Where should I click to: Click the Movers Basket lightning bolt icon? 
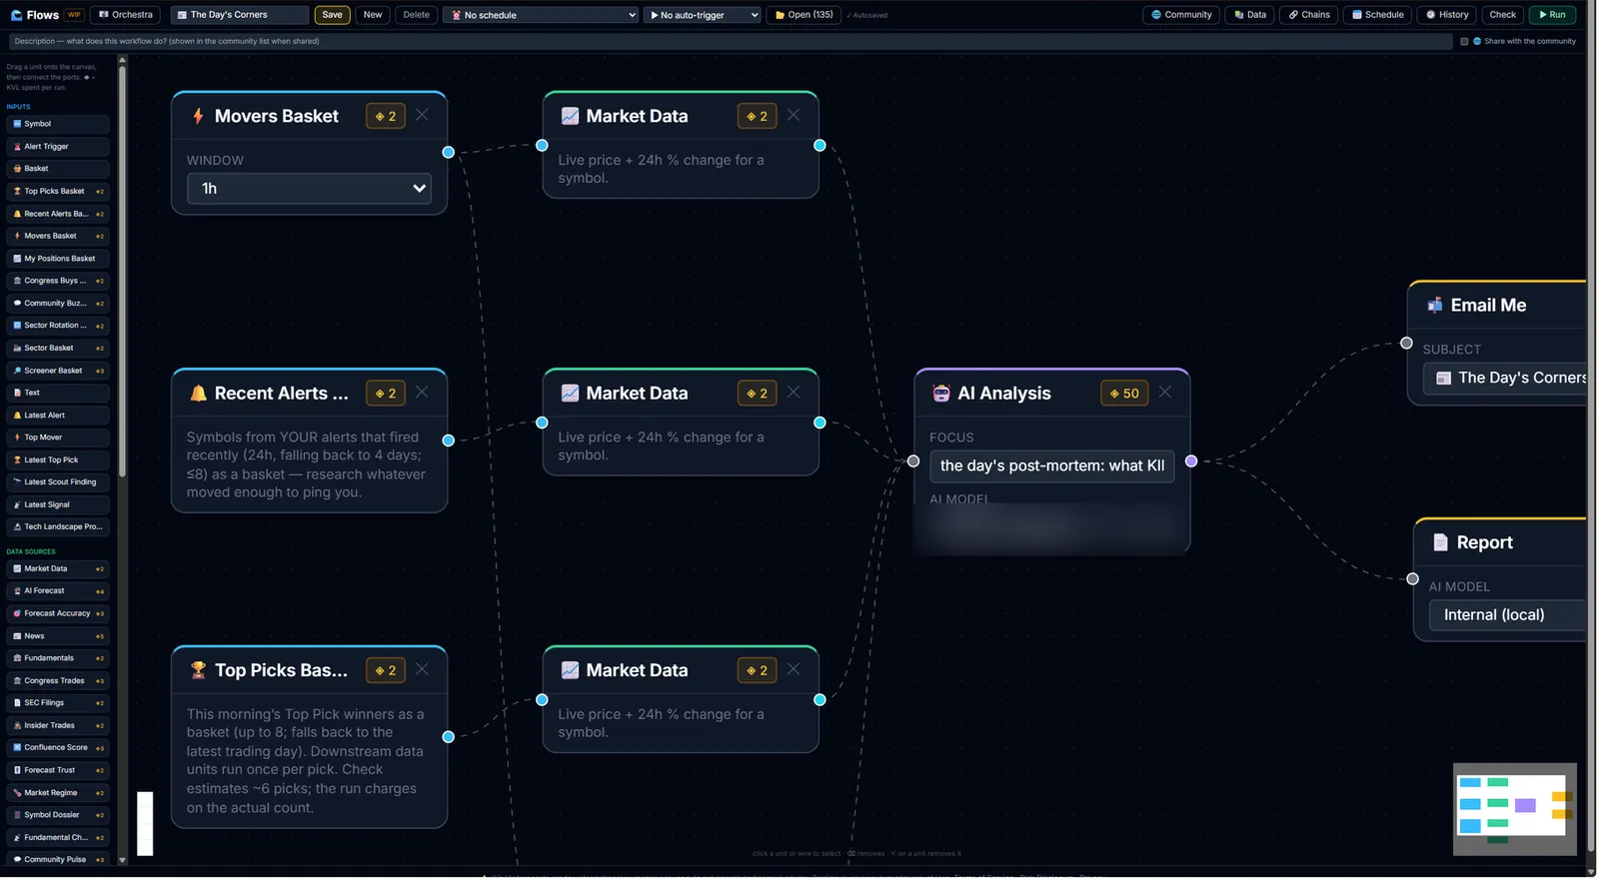198,116
